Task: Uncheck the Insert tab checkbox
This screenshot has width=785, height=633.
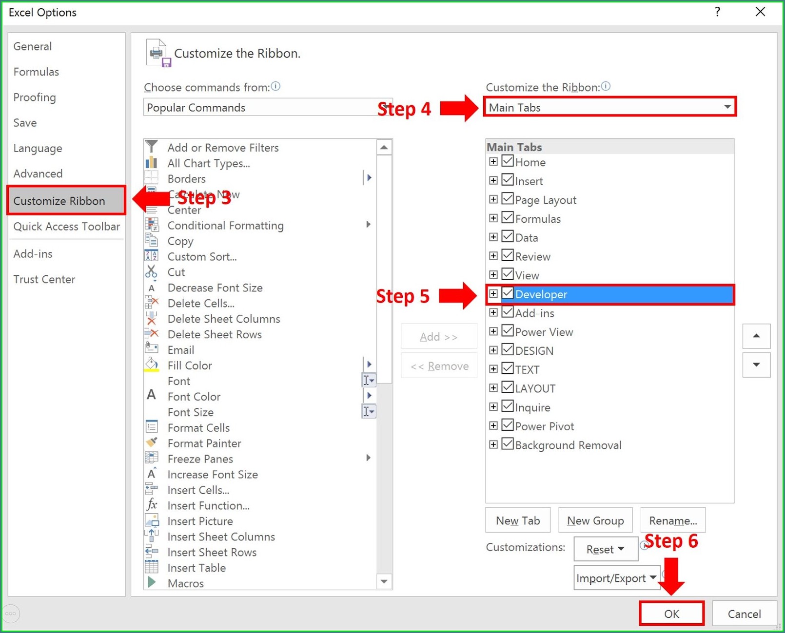Action: click(x=508, y=180)
